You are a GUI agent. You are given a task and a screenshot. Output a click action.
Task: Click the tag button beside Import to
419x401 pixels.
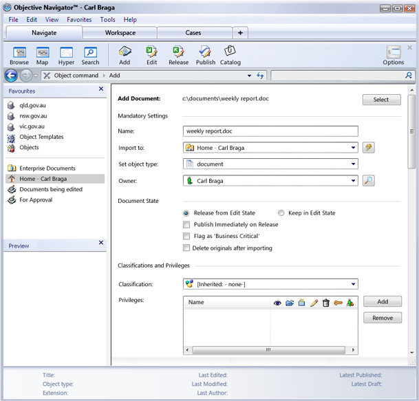click(x=369, y=147)
